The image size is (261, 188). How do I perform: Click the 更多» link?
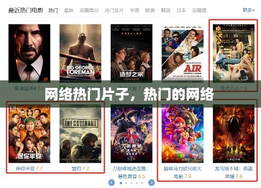pos(248,10)
